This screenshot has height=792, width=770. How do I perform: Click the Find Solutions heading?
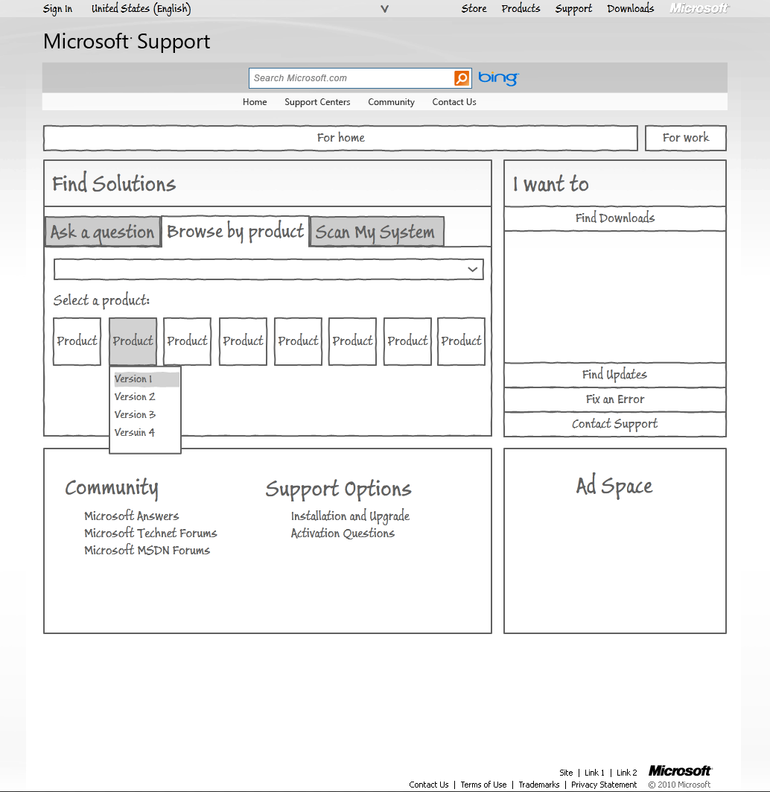pyautogui.click(x=114, y=183)
